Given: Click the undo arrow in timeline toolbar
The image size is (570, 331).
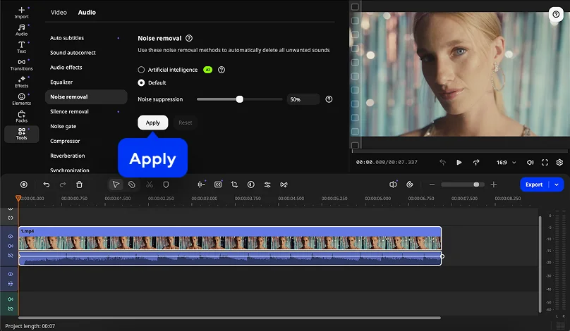Looking at the screenshot, I should click(47, 185).
